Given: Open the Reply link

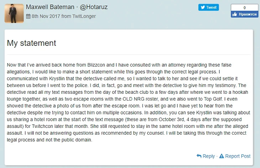Looking at the screenshot, I should (x=208, y=156).
